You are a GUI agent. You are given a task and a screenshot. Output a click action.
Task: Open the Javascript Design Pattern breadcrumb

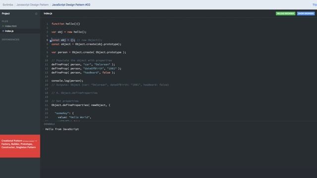(33, 4)
